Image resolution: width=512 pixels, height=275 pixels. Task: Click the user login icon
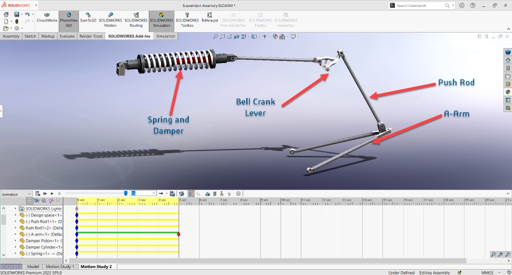click(462, 5)
